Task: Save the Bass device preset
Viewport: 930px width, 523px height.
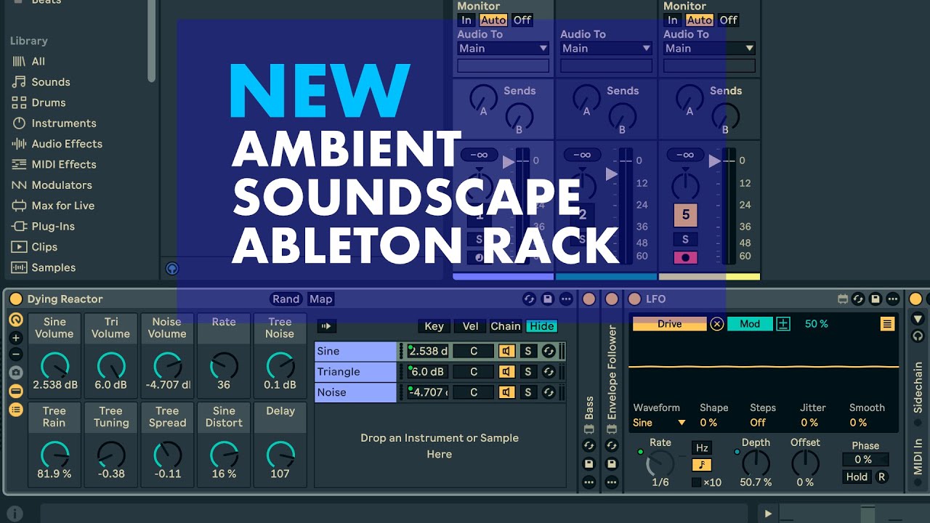Action: point(589,463)
